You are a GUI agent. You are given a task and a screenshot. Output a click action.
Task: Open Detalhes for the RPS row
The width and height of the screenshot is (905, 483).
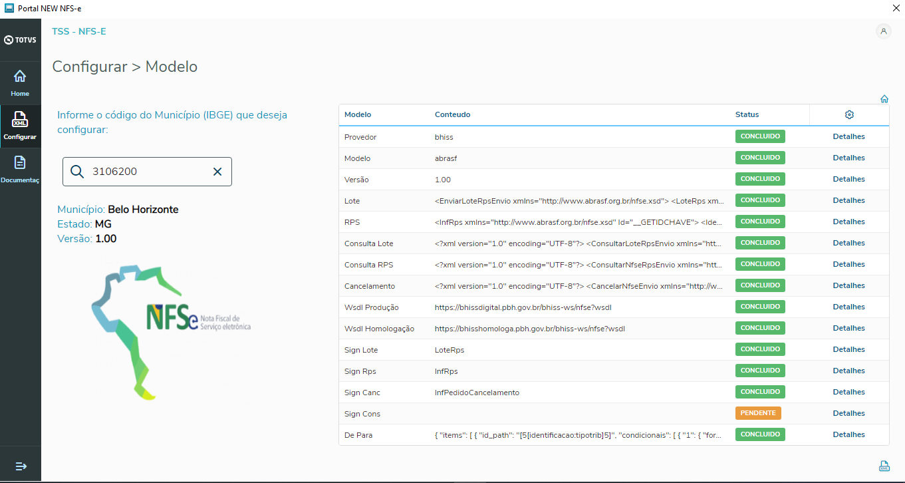(848, 222)
